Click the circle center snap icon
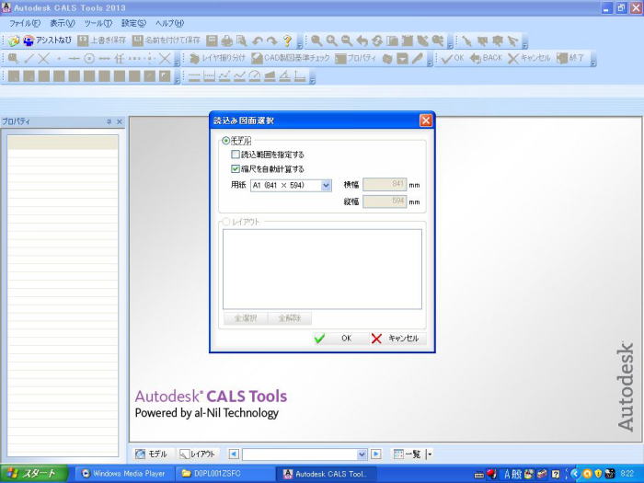Screen dimensions: 644x483 pyautogui.click(x=89, y=59)
